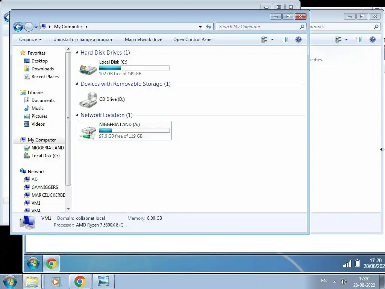Screen dimensions: 385x289
Task: Collapse the Hard Disk Drives group
Action: pyautogui.click(x=77, y=53)
